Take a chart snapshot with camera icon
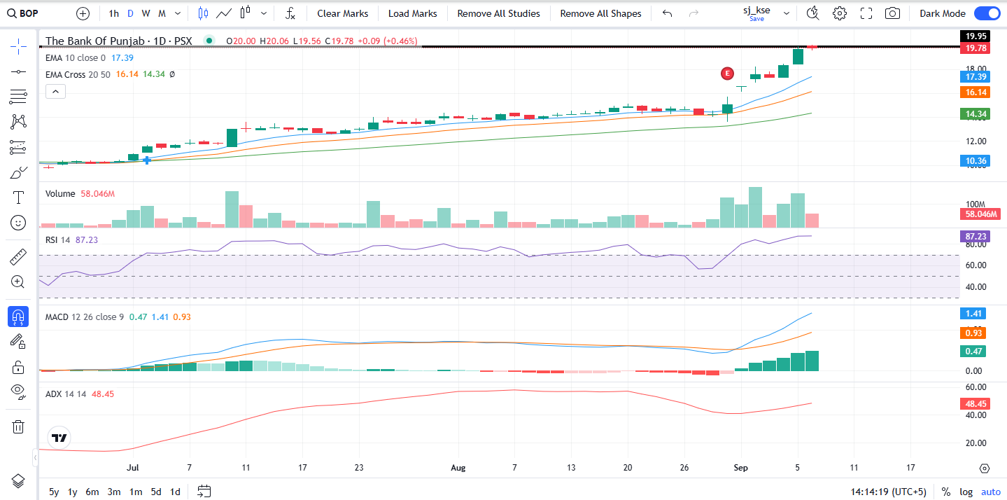The width and height of the screenshot is (1007, 500). pos(892,13)
